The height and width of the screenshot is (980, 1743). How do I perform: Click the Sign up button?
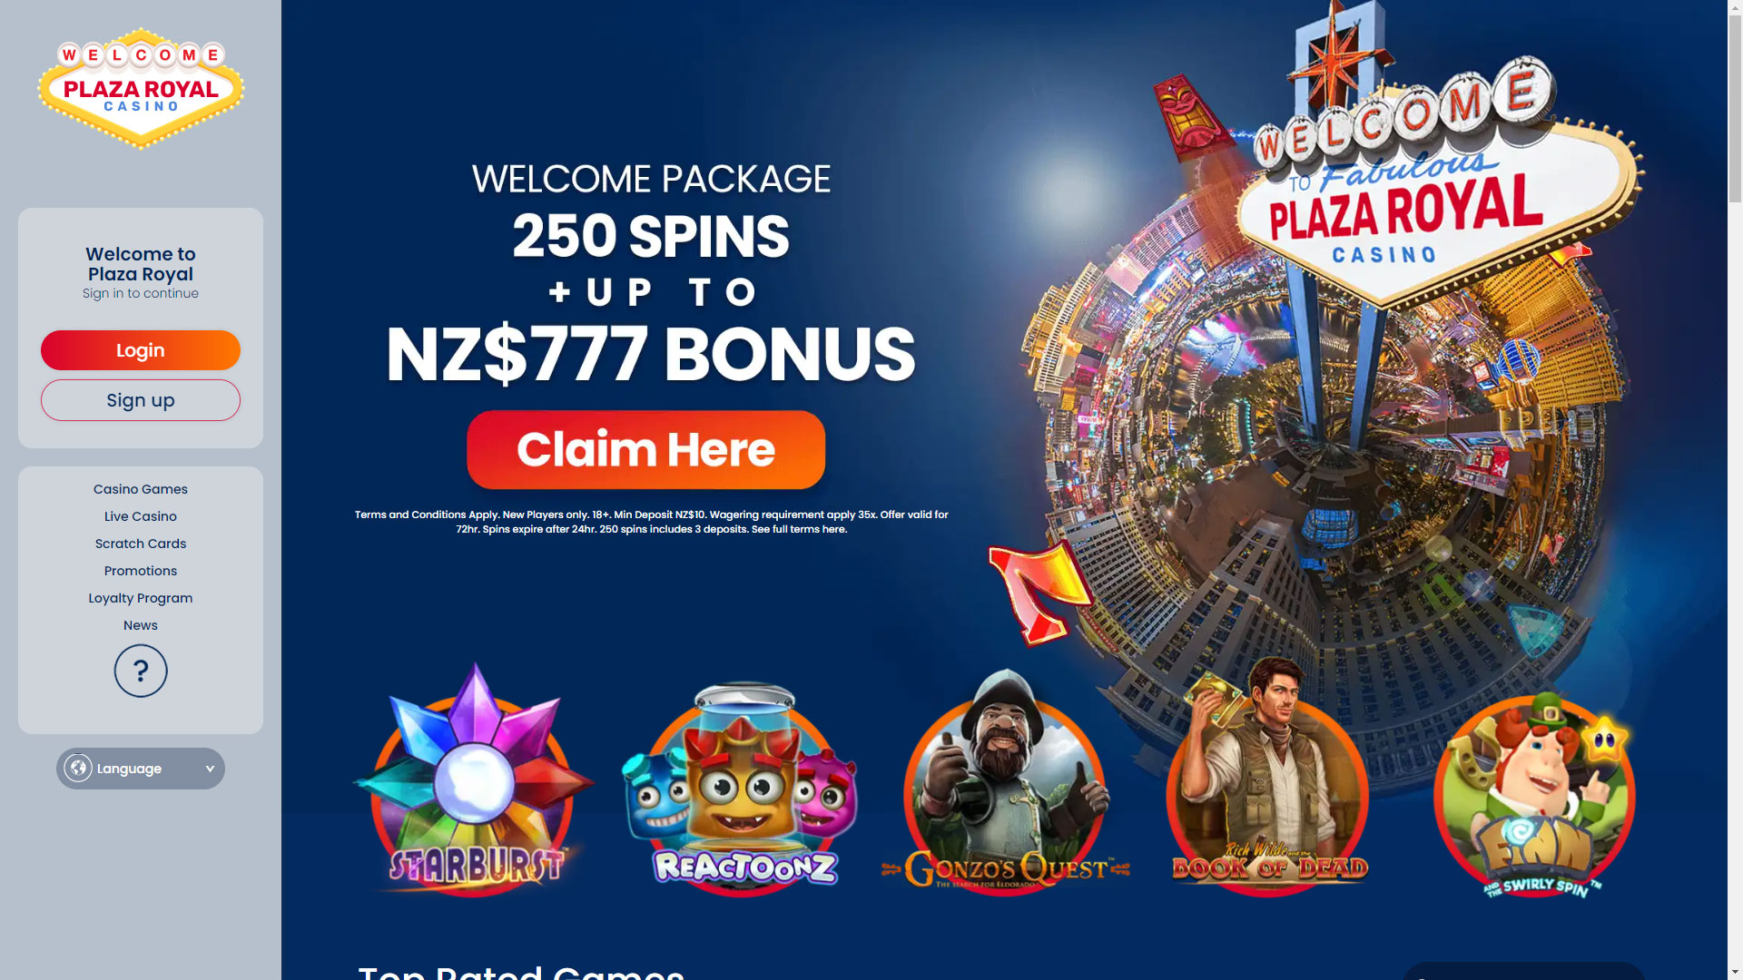pyautogui.click(x=141, y=400)
